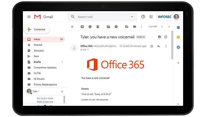
Task: Remove the Inbox label from the email
Action: point(144,37)
